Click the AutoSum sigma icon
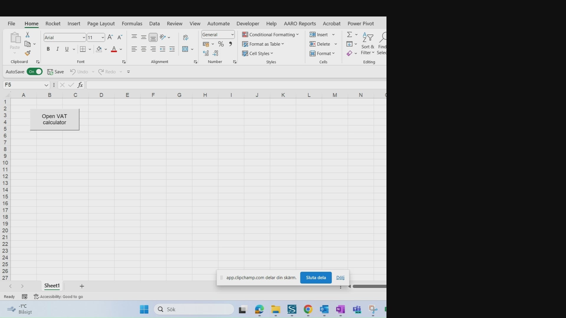The image size is (566, 318). [x=349, y=35]
